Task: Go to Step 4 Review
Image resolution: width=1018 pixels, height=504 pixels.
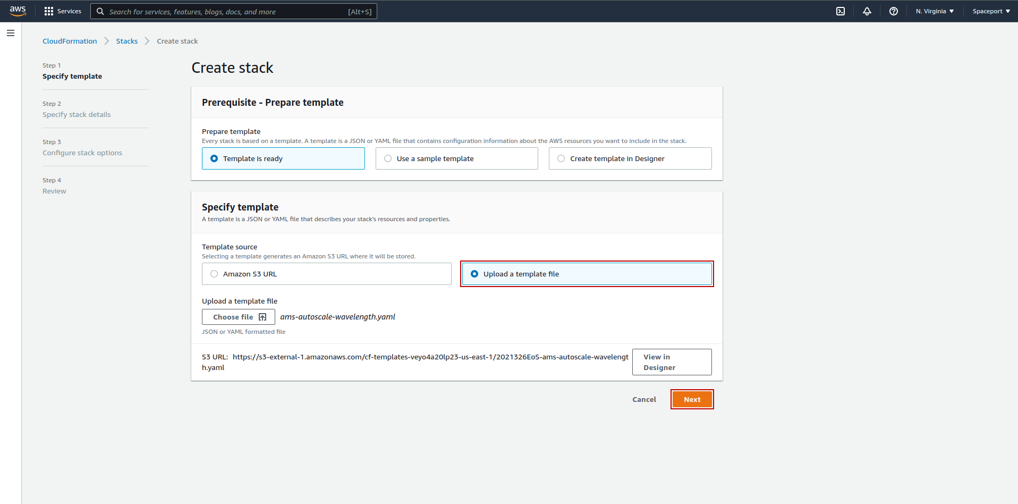Action: point(54,191)
